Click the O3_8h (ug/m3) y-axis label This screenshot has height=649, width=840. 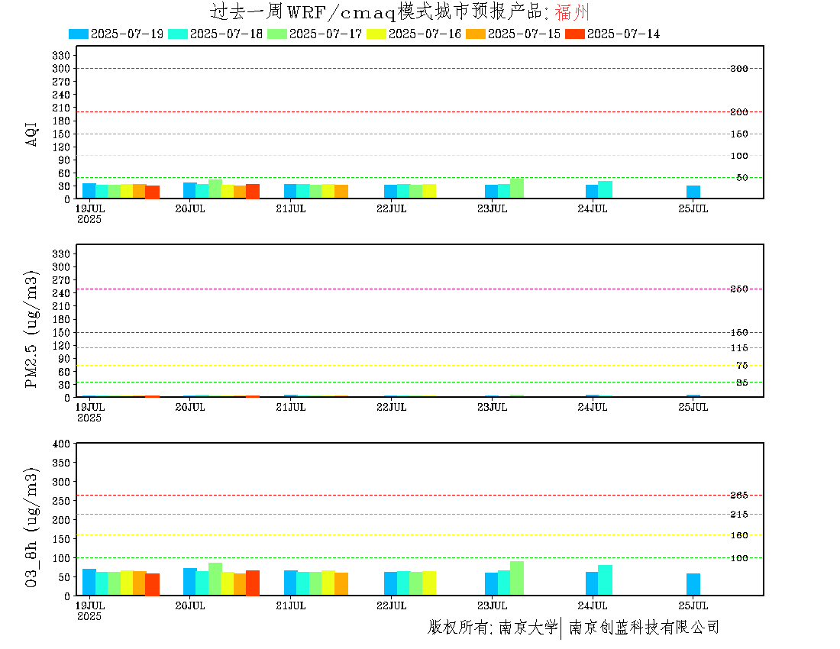point(31,528)
